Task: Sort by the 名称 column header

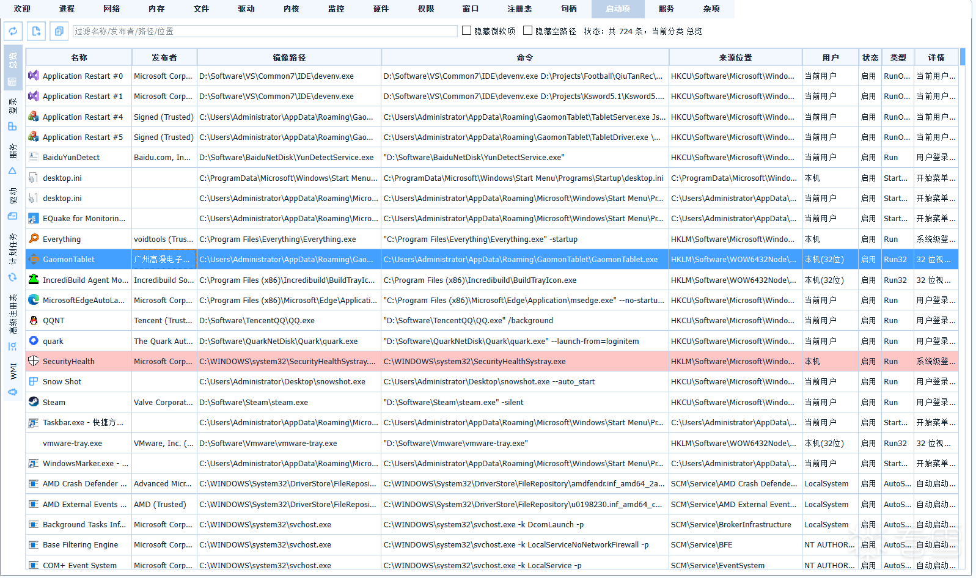Action: (79, 57)
